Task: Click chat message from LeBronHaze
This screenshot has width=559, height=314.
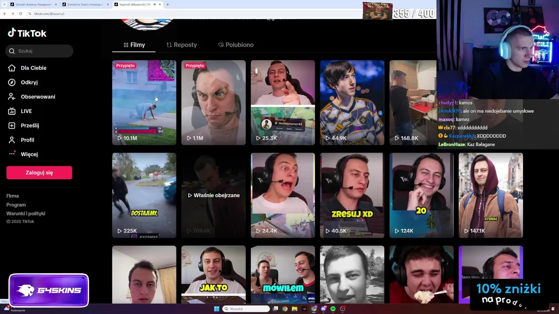Action: click(x=467, y=144)
